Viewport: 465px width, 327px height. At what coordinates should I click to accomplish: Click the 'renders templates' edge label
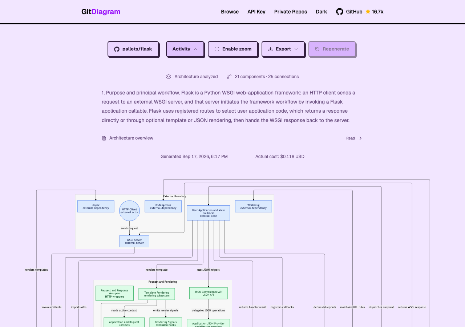coord(36,270)
